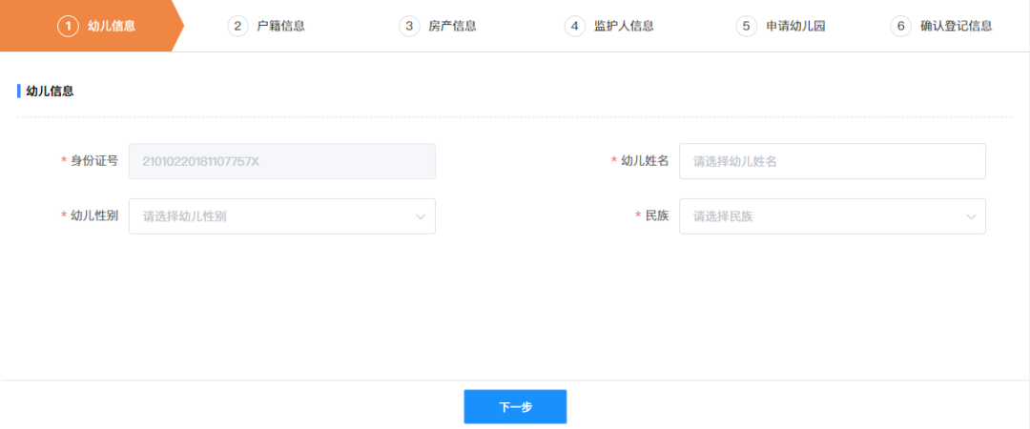Switch to the 幼儿信息 step tab
The image size is (1030, 429).
(111, 26)
